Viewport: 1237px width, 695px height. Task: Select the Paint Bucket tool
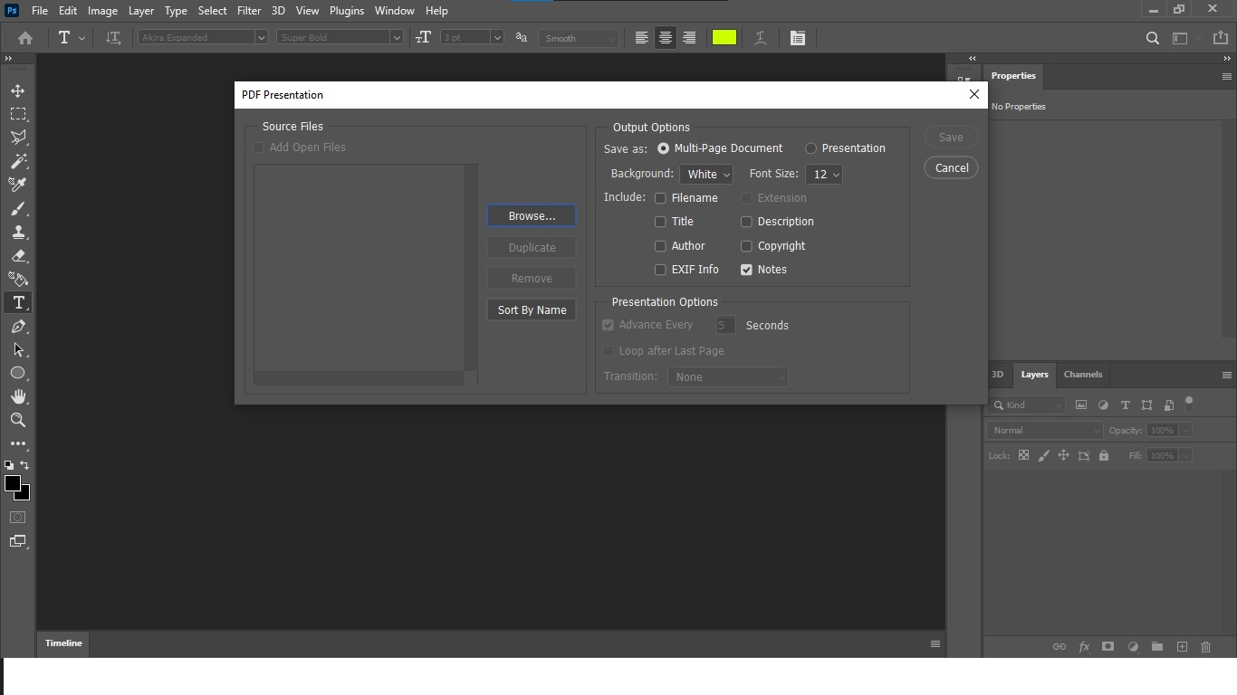18,279
